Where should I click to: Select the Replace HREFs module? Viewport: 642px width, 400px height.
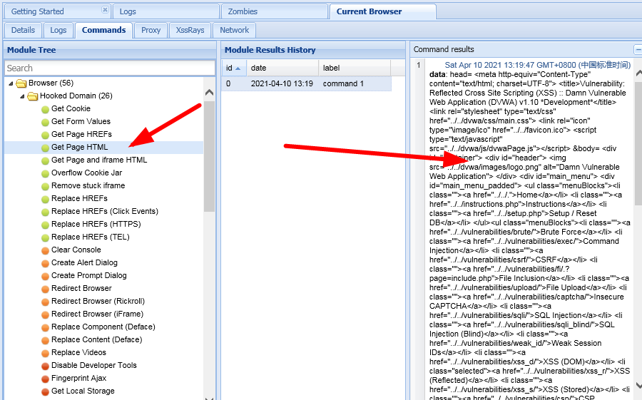[79, 198]
